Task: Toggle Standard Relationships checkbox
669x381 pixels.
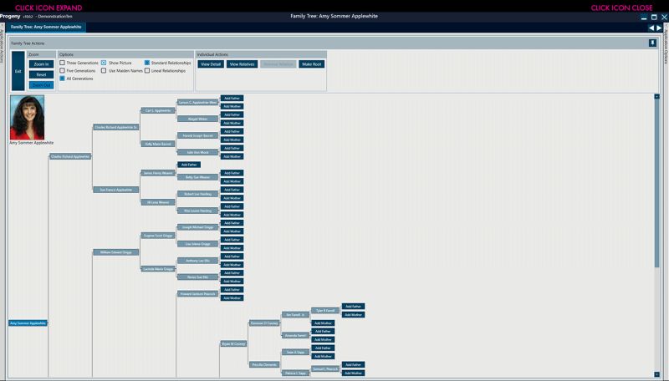Action: [x=147, y=63]
